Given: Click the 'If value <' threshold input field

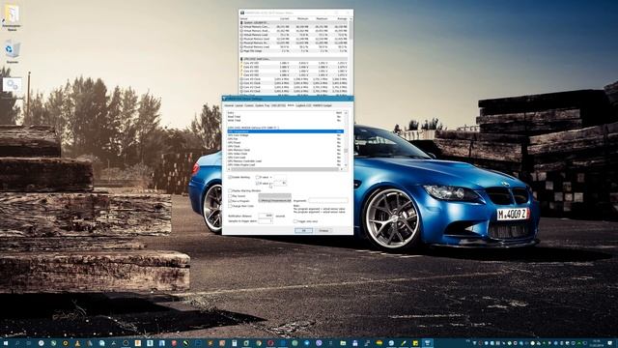Looking at the screenshot, I should 280,178.
